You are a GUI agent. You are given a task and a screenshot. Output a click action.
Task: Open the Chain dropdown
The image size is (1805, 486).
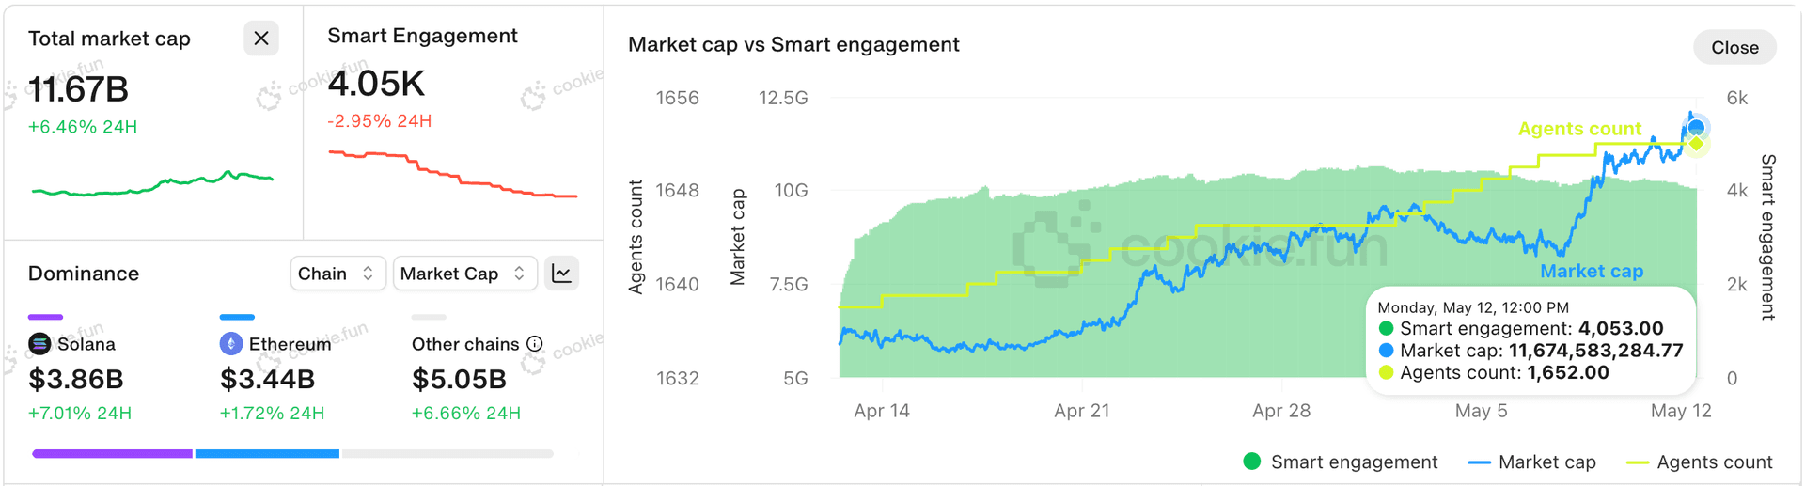tap(337, 274)
